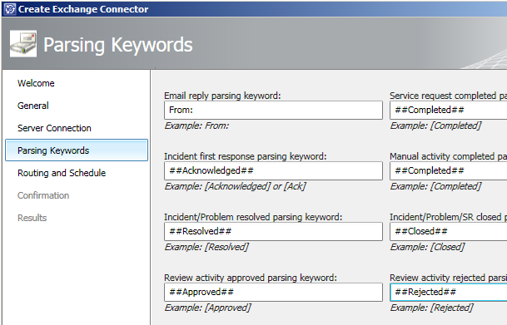This screenshot has height=325, width=507.
Task: Focus the Service request completed keyword field
Action: point(449,110)
